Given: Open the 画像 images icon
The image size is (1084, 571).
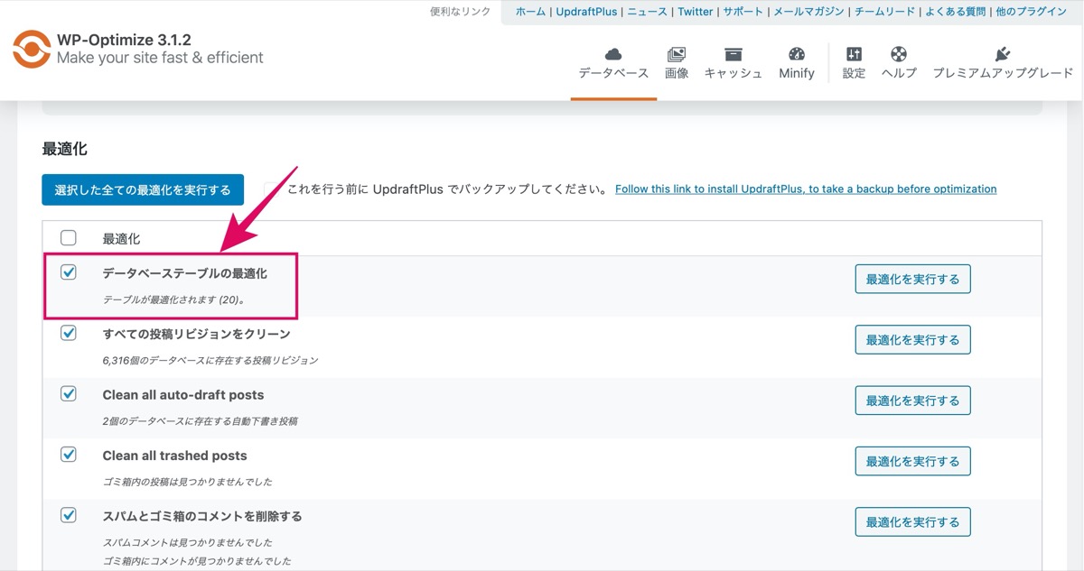Looking at the screenshot, I should [x=677, y=54].
